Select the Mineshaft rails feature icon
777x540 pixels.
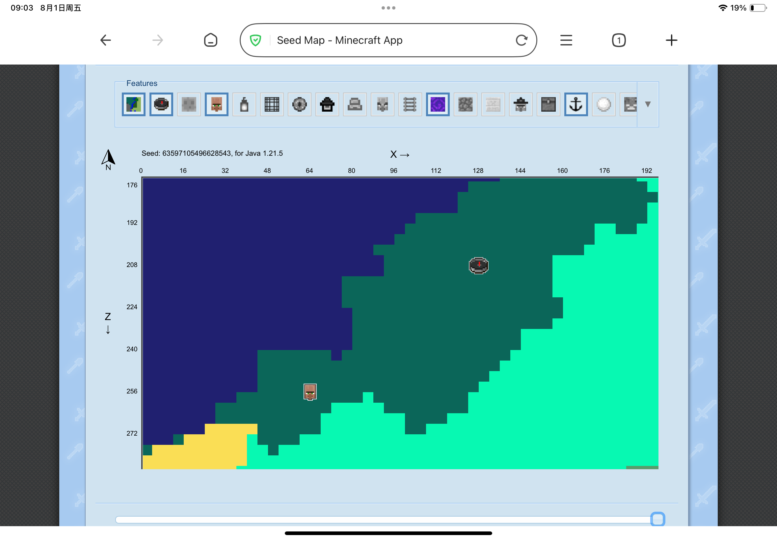(x=410, y=104)
